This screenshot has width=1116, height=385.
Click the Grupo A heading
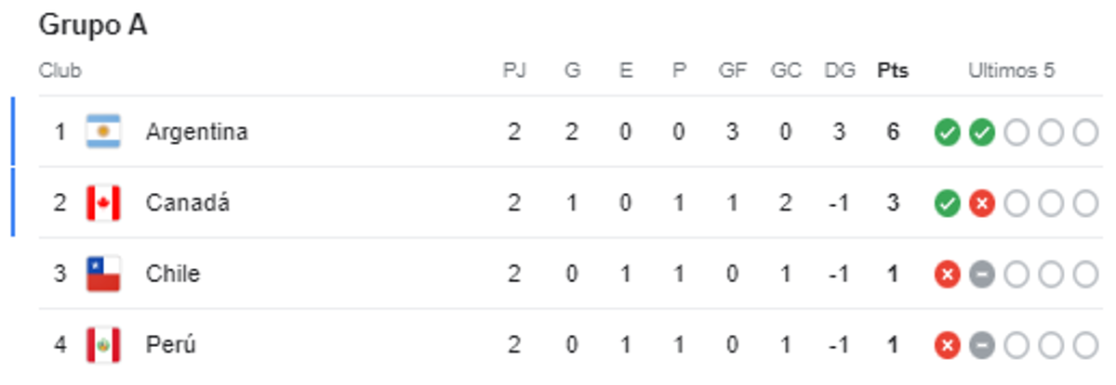[x=92, y=26]
